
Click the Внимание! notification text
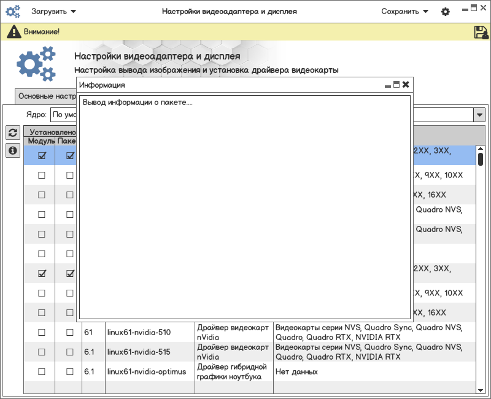click(42, 32)
